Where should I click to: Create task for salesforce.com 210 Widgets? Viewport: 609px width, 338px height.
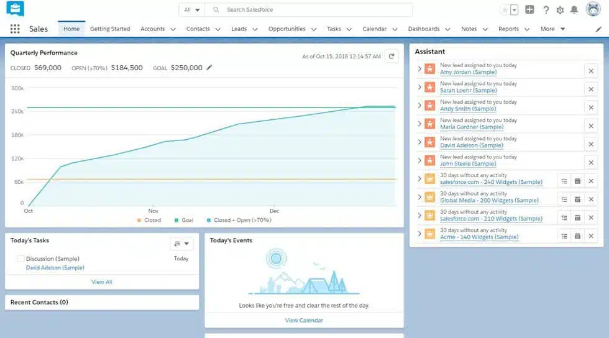tap(564, 217)
